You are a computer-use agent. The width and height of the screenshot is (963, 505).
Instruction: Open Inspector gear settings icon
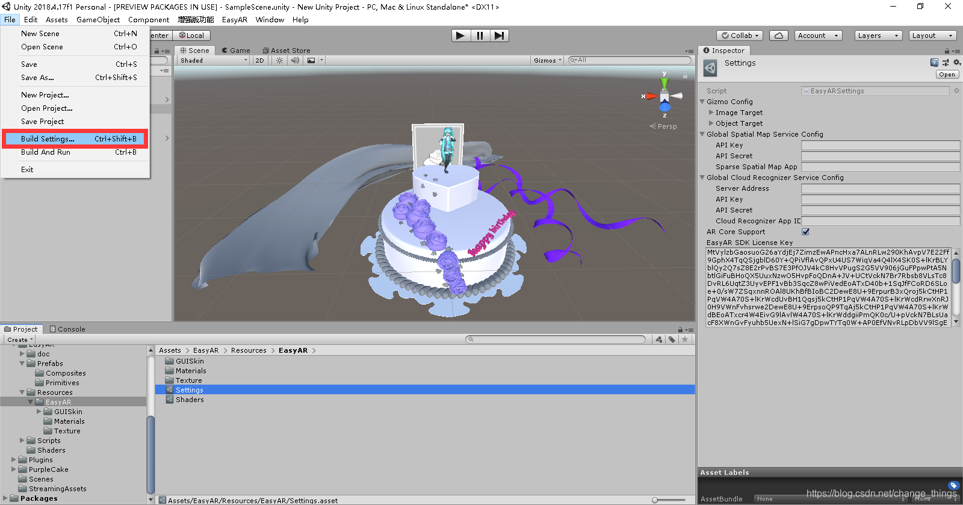click(956, 63)
